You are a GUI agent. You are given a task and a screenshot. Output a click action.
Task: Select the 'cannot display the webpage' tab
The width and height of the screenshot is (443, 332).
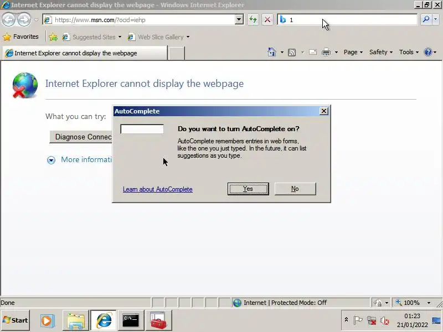[85, 53]
